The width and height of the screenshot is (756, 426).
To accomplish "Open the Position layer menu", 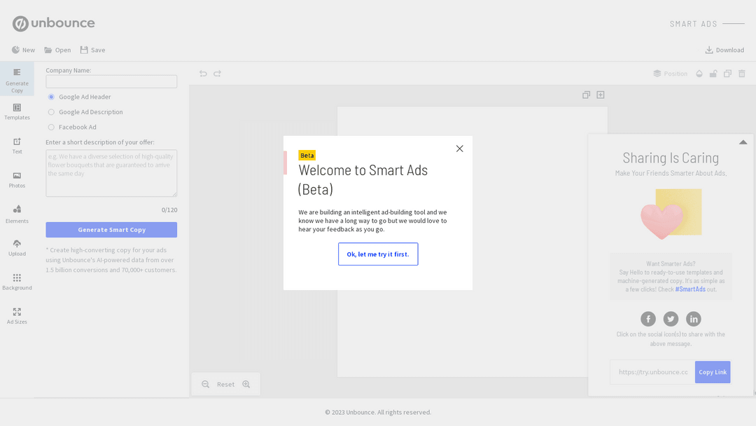I will point(670,74).
